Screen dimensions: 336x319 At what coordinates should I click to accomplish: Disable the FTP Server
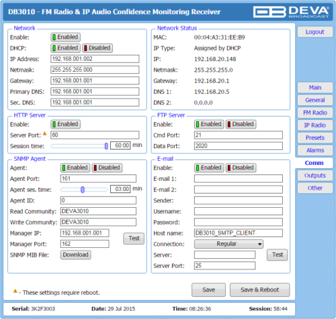coord(241,124)
